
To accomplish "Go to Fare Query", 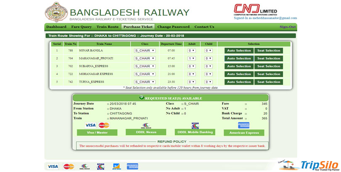I will tap(82, 27).
